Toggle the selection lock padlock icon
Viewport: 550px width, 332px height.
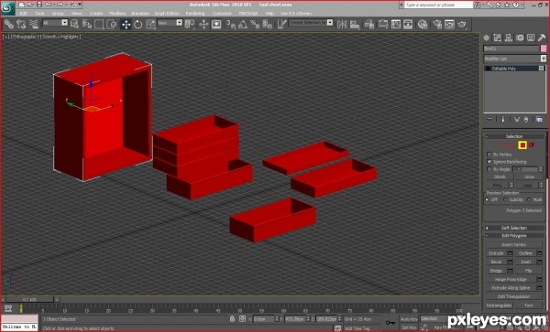point(232,319)
